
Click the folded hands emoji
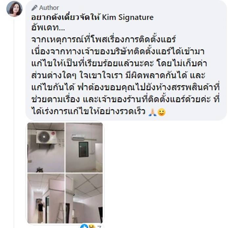coord(152,112)
